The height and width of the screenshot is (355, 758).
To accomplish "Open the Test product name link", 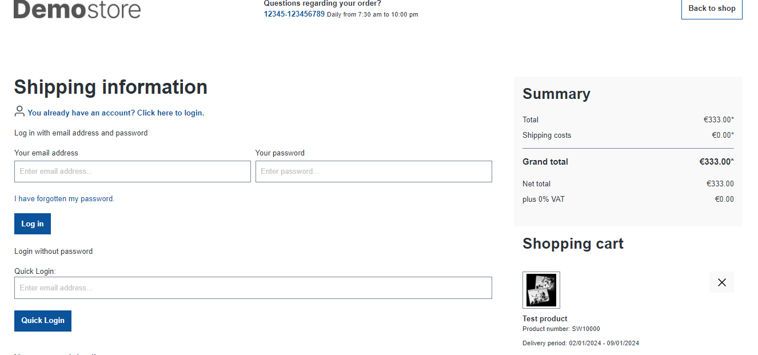I will 545,319.
